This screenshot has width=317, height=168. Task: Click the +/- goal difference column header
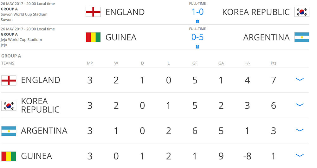pyautogui.click(x=247, y=63)
